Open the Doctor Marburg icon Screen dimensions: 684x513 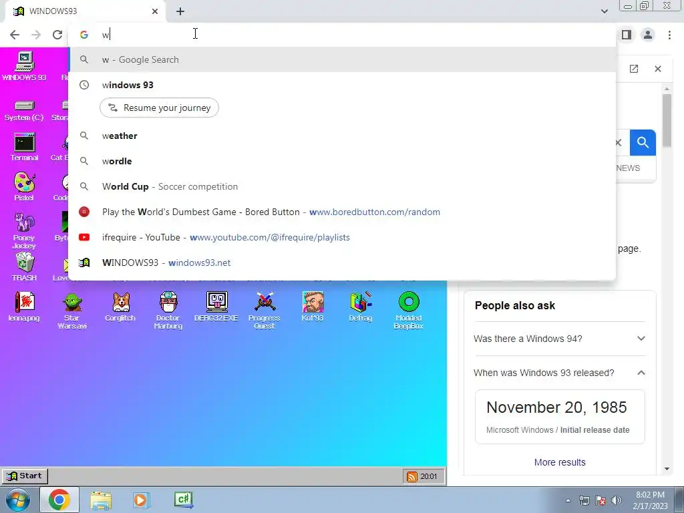coord(168,311)
